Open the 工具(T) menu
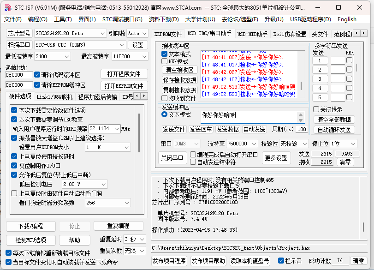 point(63,19)
